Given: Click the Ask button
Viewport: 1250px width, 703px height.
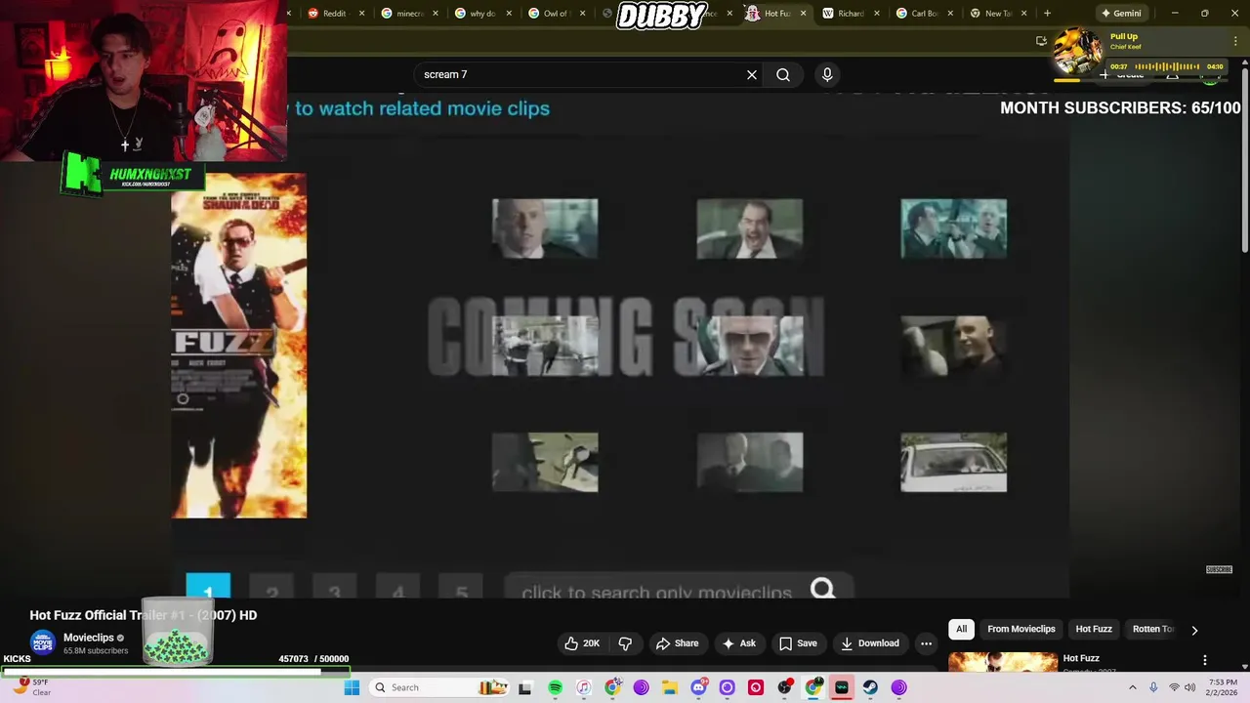Looking at the screenshot, I should click(738, 643).
